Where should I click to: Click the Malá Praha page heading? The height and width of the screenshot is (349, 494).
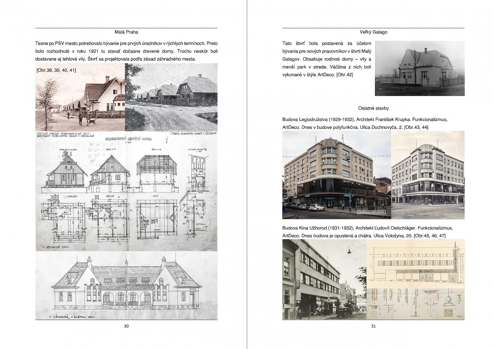126,32
